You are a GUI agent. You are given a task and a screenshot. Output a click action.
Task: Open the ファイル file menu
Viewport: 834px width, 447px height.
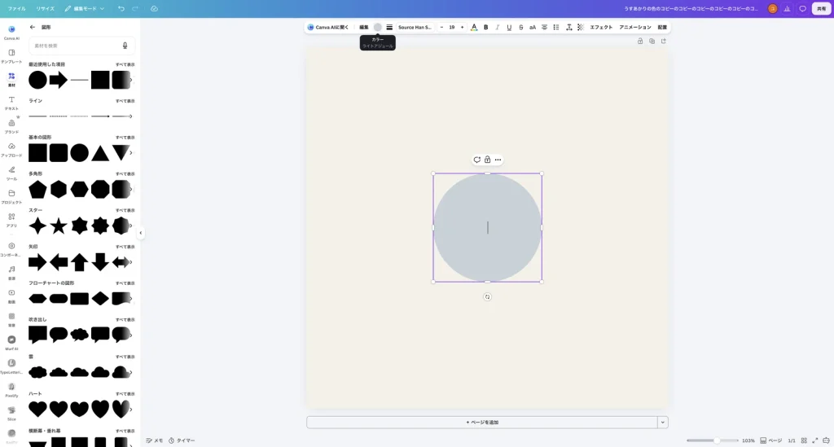tap(16, 8)
